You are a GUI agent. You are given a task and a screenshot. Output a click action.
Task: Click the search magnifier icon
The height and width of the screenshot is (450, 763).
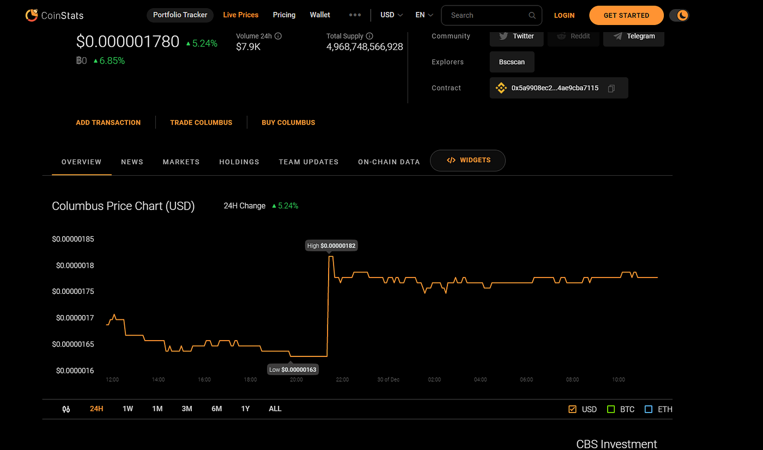[532, 15]
